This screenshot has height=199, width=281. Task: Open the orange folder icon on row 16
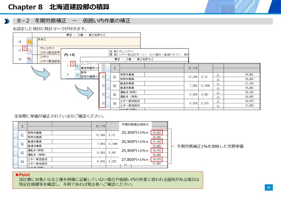coord(29,42)
